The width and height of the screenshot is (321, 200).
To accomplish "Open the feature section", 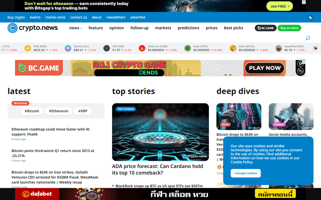I will coord(96,28).
